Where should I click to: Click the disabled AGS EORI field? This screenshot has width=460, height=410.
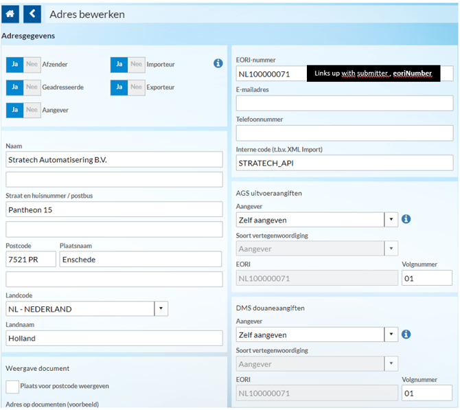point(317,278)
